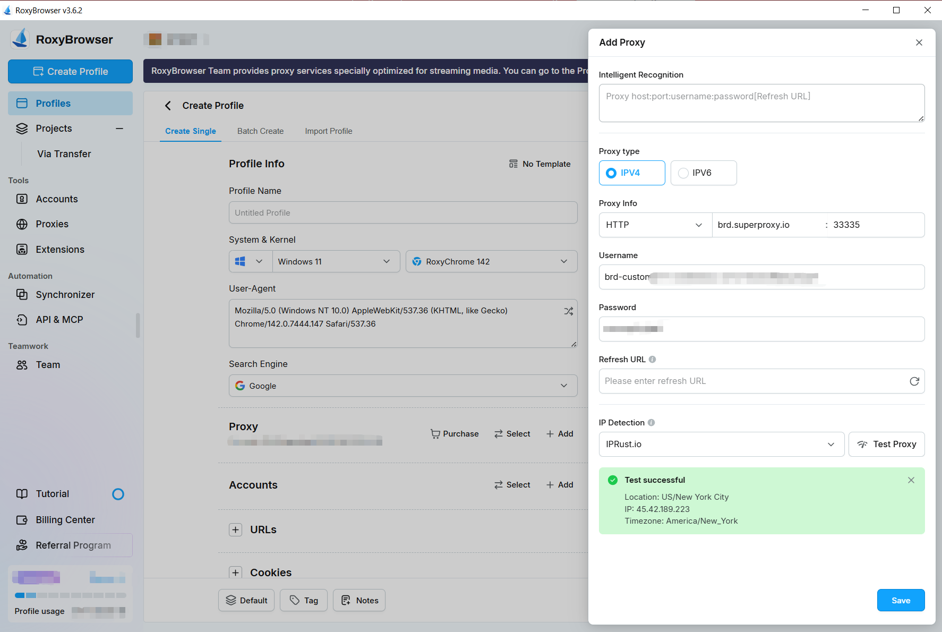
Task: Click the Refresh URL info icon
Action: (652, 360)
